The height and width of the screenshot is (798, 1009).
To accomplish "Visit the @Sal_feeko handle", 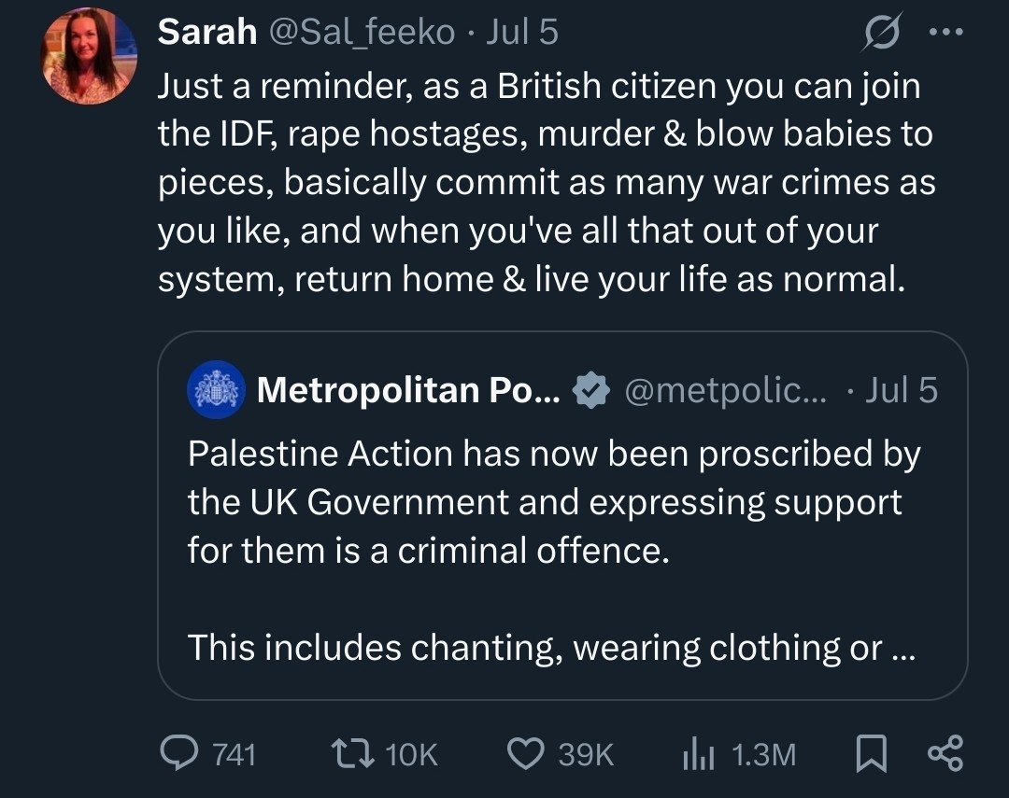I will [x=362, y=32].
